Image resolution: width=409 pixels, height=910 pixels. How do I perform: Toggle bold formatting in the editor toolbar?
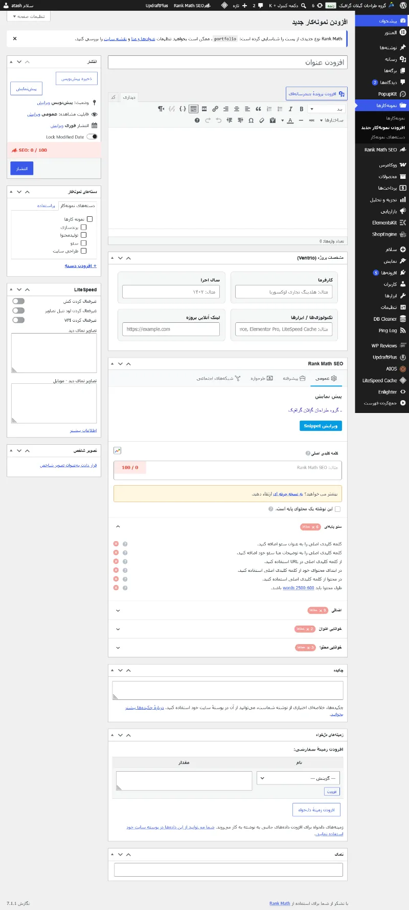tap(301, 109)
